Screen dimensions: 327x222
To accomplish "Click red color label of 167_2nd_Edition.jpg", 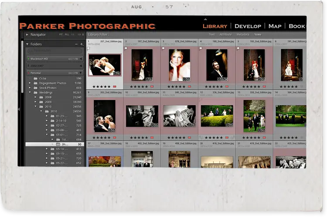I will tap(152, 87).
